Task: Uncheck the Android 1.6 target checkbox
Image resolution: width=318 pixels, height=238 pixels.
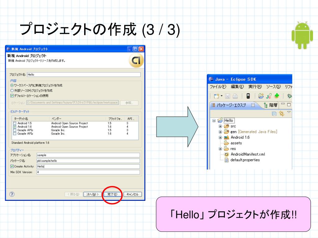Action: pyautogui.click(x=15, y=127)
